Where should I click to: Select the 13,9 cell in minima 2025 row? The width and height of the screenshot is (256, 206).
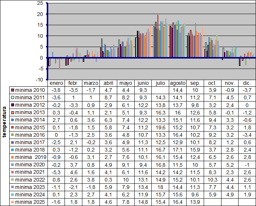(195, 202)
